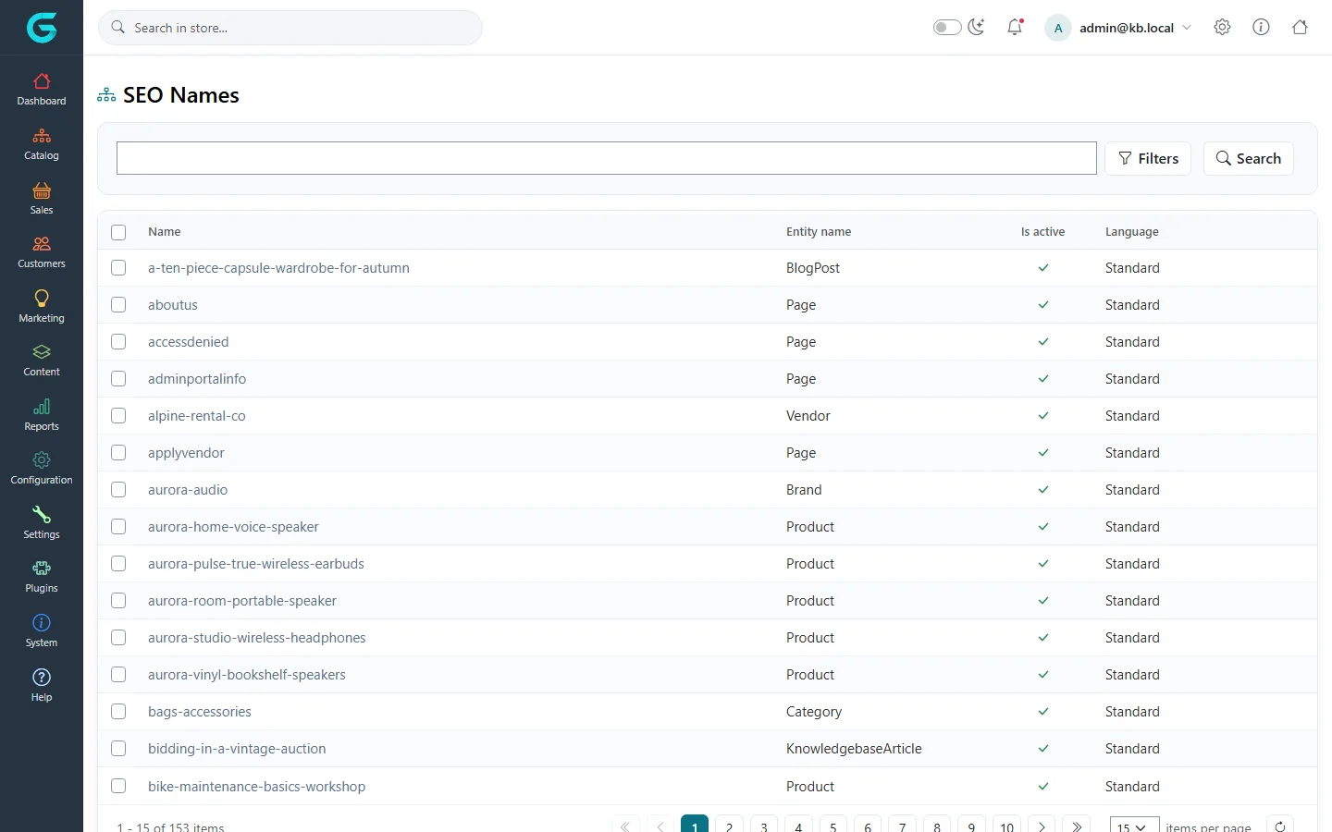Sort by the Name column header
1332x832 pixels.
point(165,232)
